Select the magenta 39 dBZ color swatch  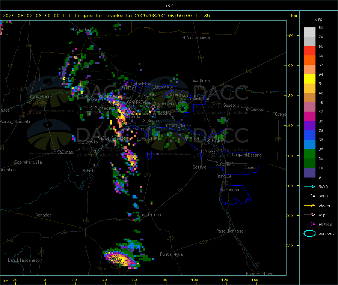(x=309, y=116)
